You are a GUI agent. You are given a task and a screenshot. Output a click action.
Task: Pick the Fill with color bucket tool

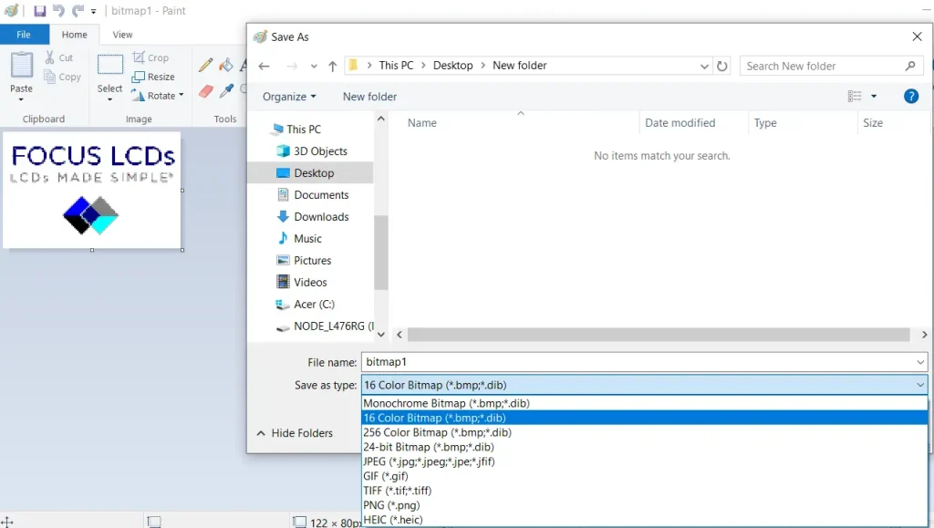(x=225, y=65)
